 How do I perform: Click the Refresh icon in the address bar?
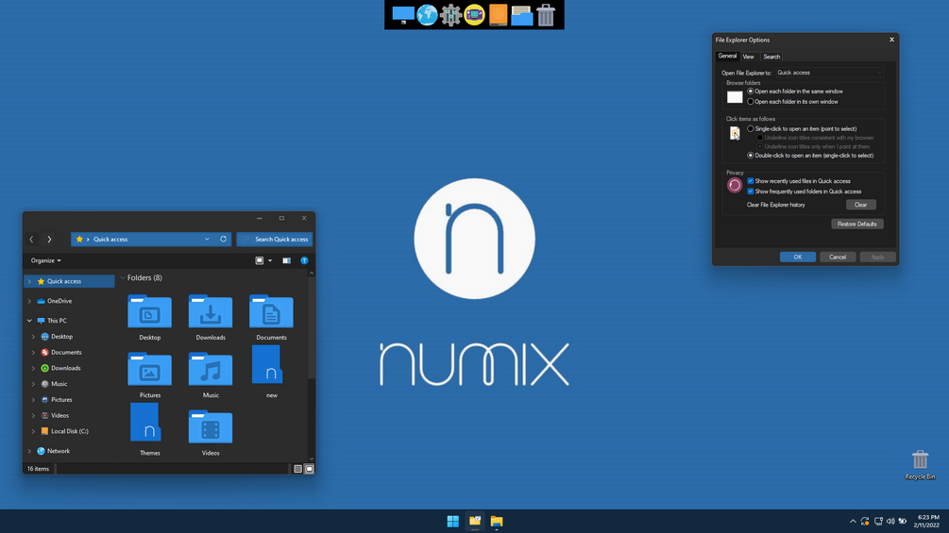[224, 240]
